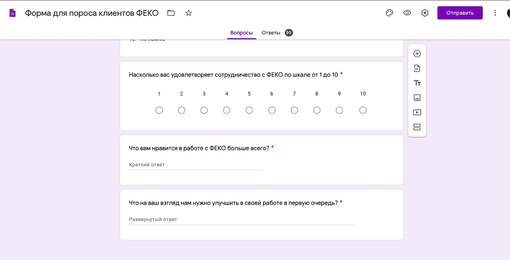
Task: Add a new section to the form
Action: (x=417, y=127)
